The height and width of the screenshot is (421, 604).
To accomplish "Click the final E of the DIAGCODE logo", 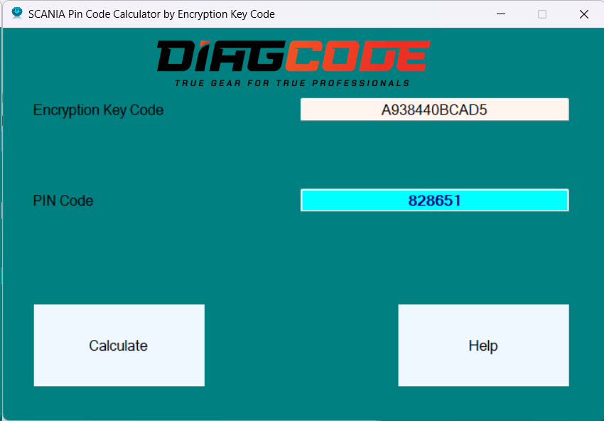I will pyautogui.click(x=416, y=55).
